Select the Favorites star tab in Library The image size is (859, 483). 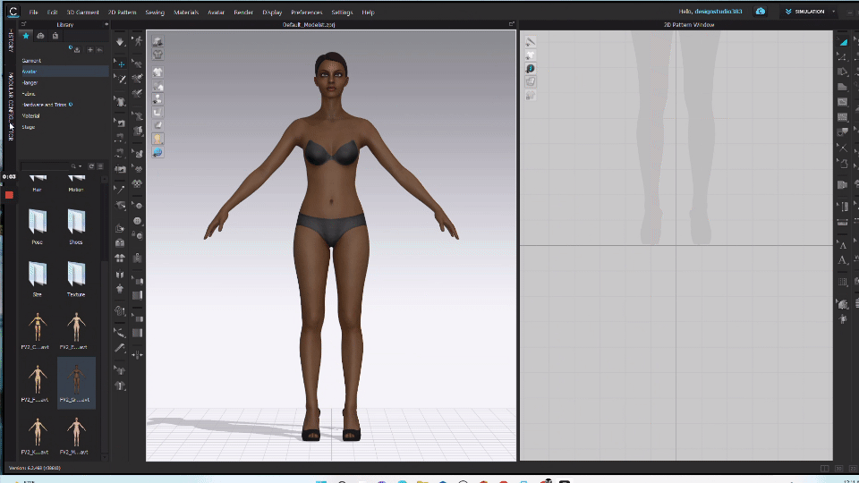pyautogui.click(x=26, y=36)
